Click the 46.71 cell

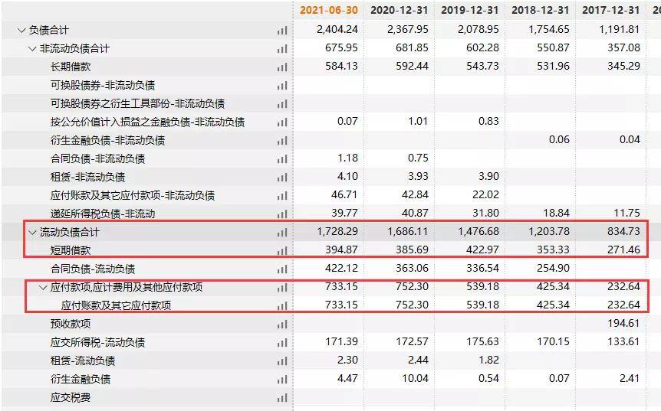coord(344,194)
